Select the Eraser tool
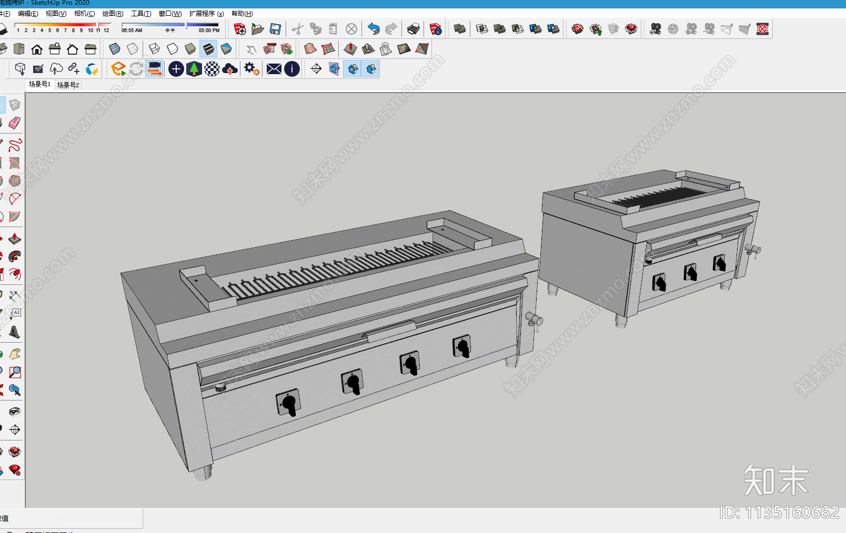This screenshot has height=533, width=846. (x=14, y=123)
